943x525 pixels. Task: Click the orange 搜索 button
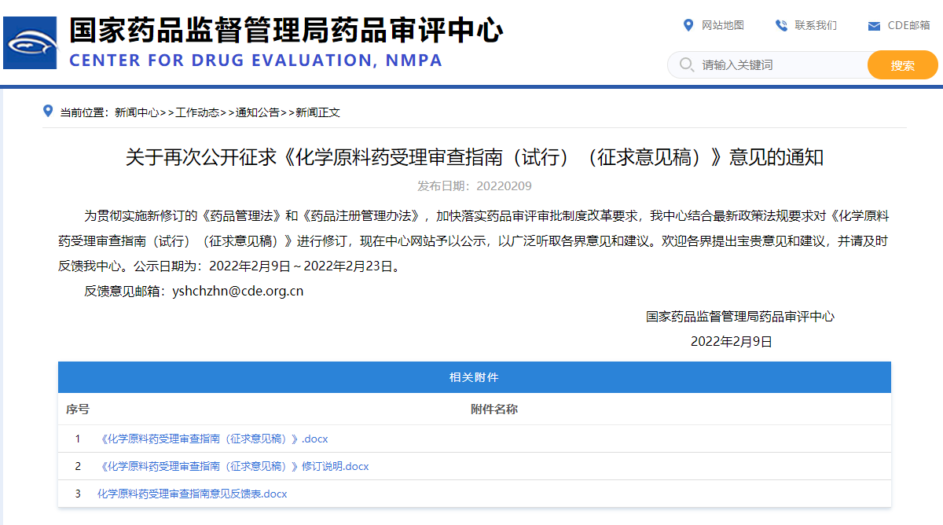pyautogui.click(x=903, y=65)
